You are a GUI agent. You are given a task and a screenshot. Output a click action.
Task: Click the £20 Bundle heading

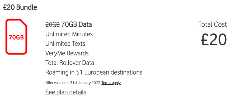[20, 7]
